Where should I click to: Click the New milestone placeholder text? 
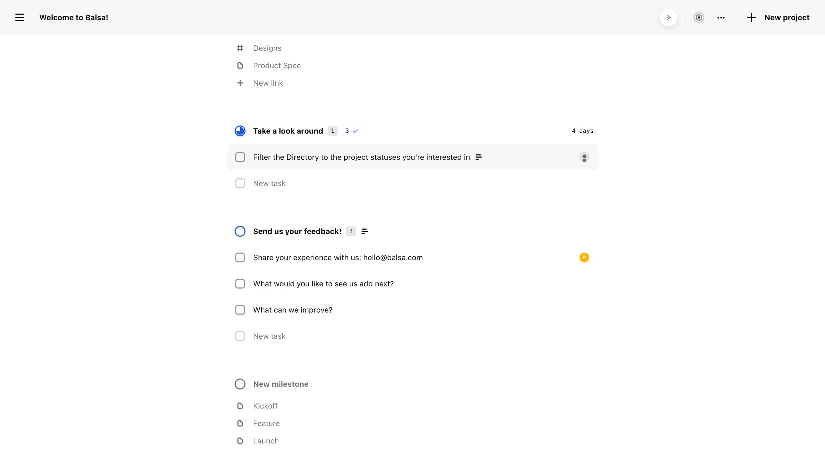coord(280,384)
